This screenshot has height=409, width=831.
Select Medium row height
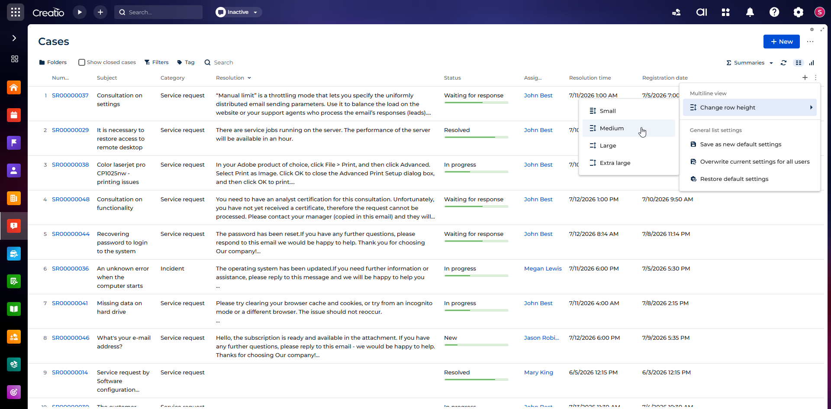point(628,128)
